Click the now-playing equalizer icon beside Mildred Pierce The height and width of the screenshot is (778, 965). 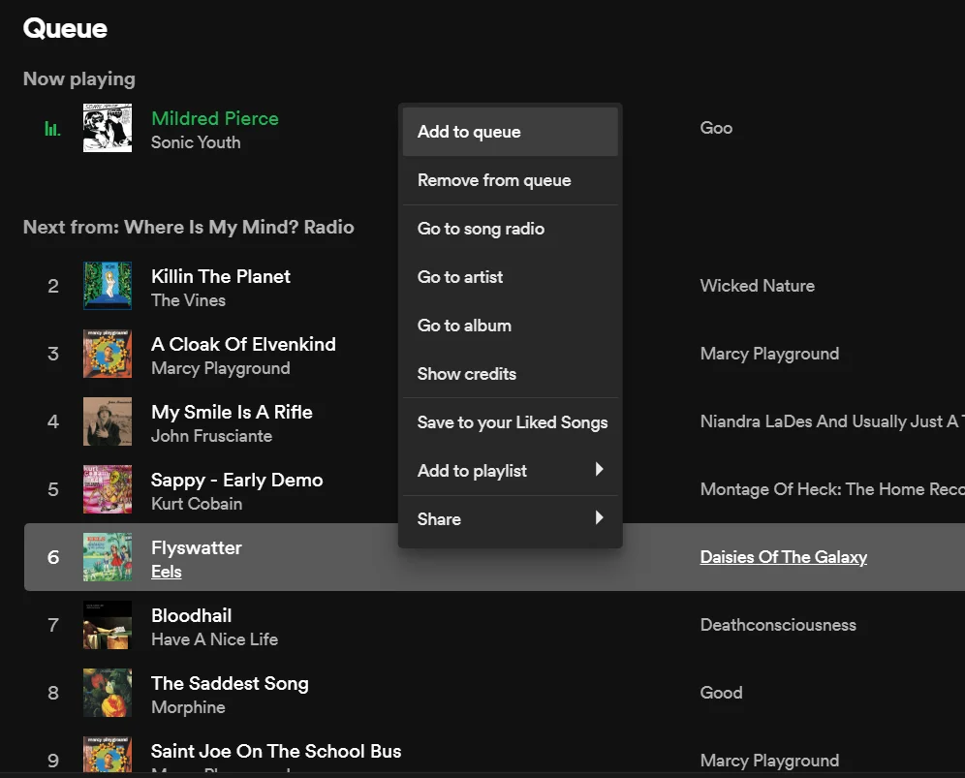click(x=52, y=128)
